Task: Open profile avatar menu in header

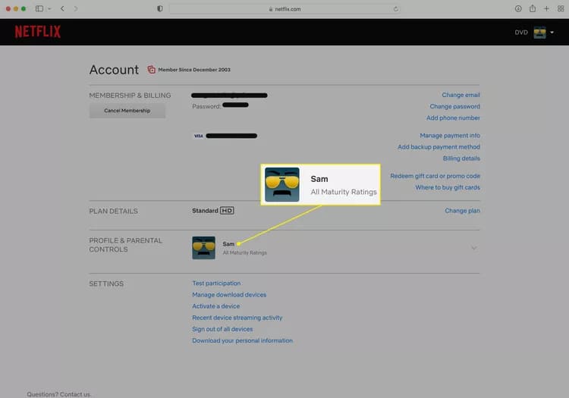Action: 540,33
